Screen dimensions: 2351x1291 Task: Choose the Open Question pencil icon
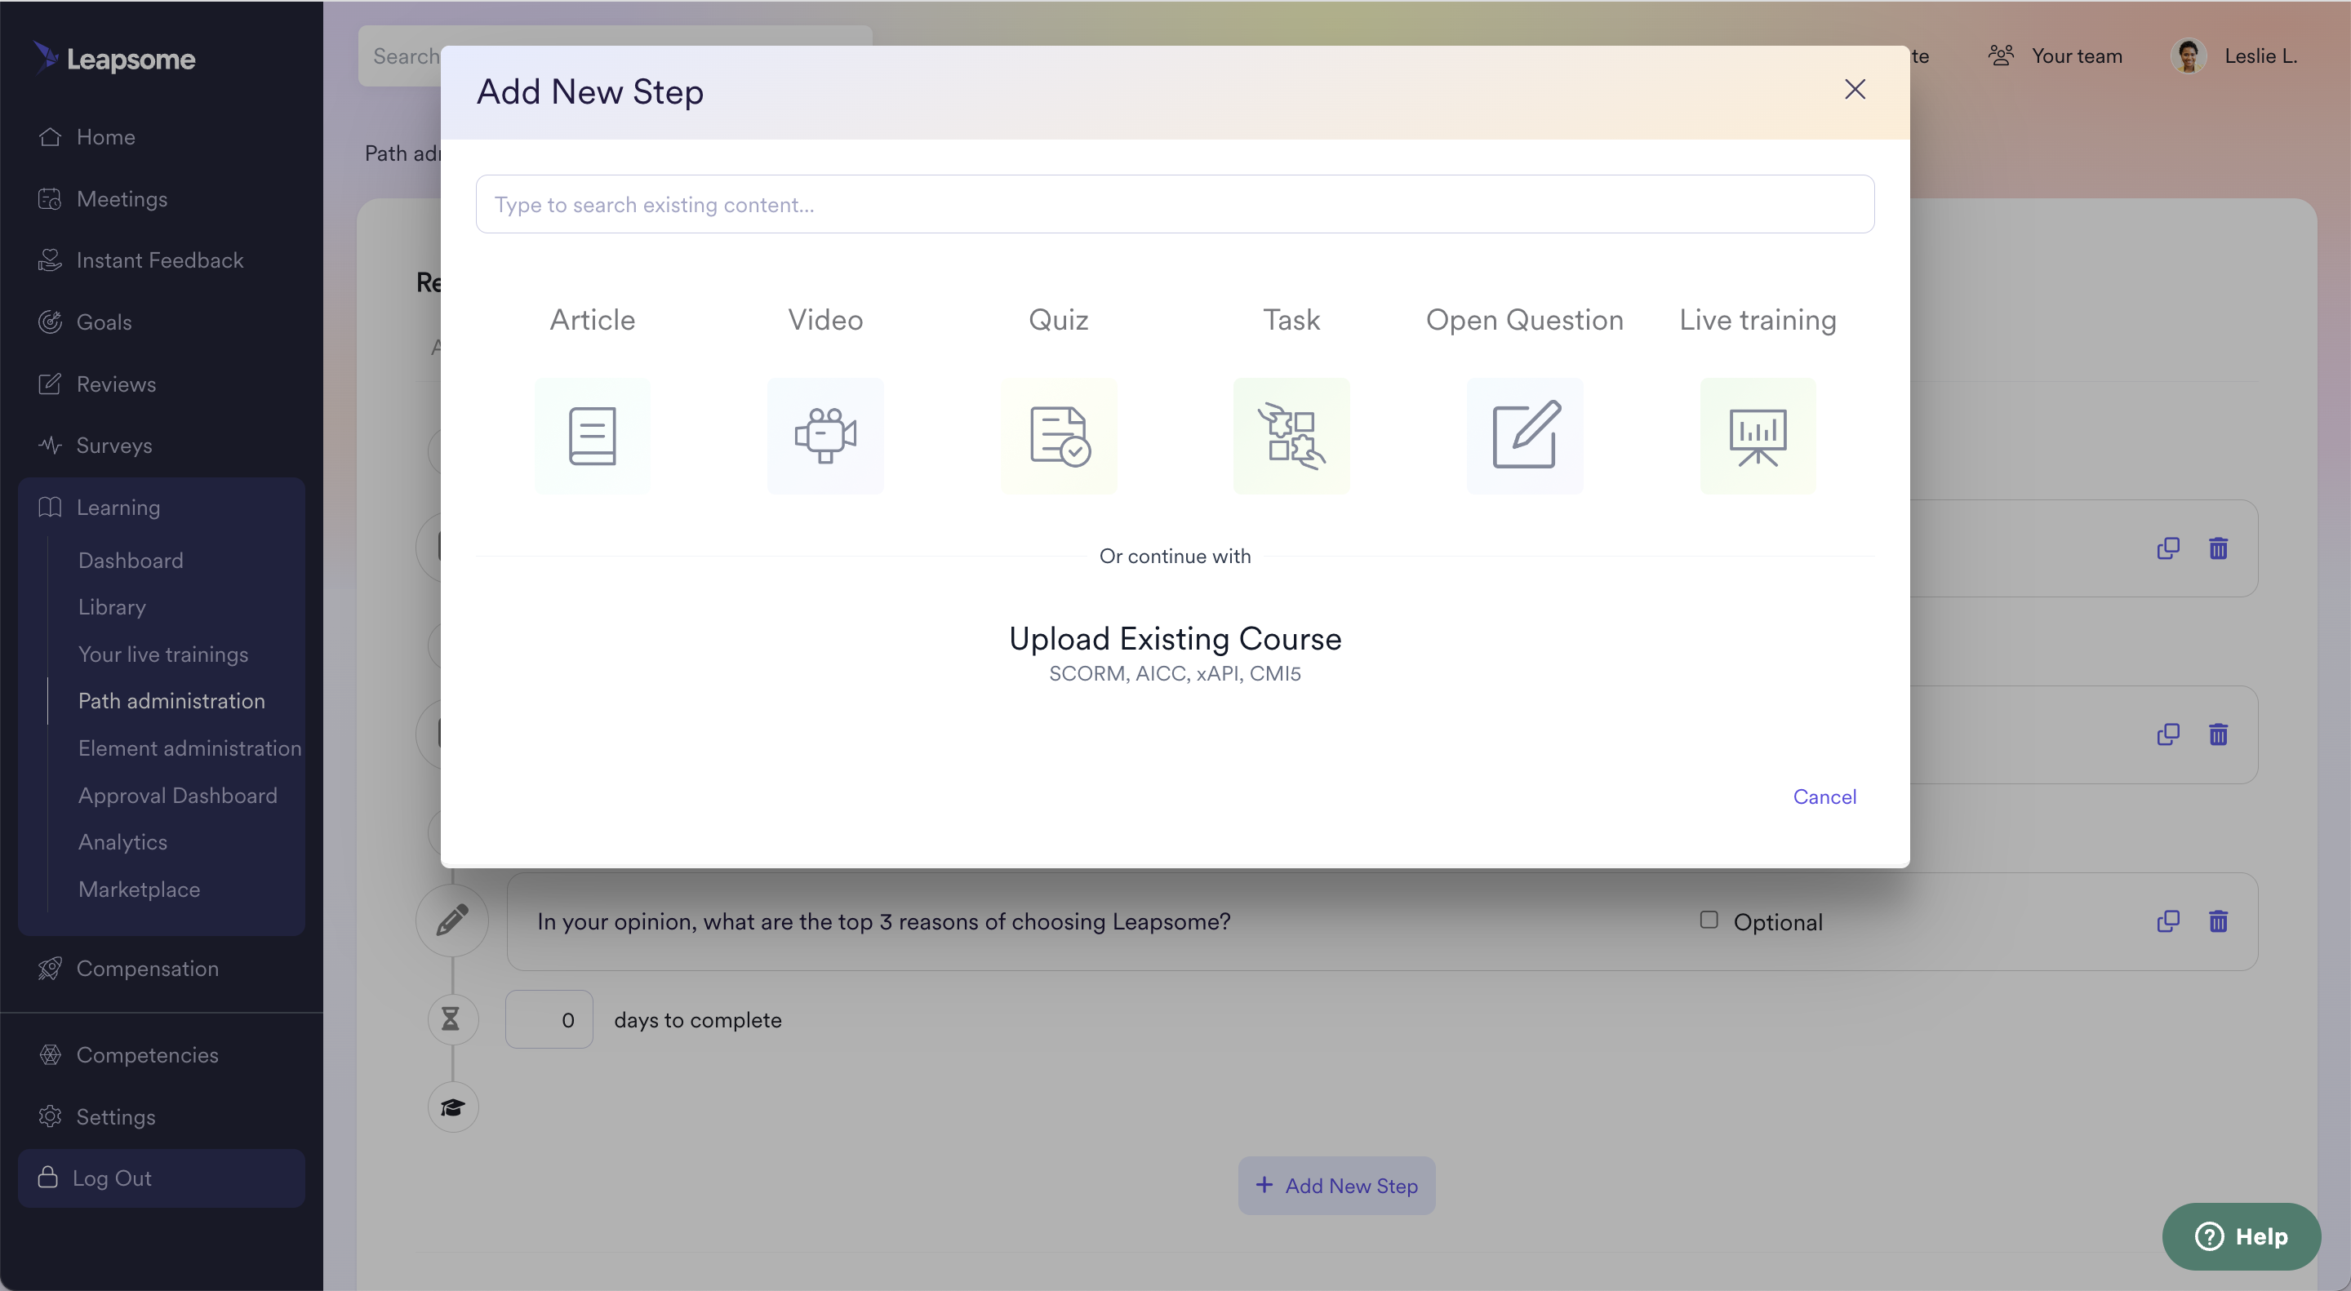pyautogui.click(x=1525, y=435)
